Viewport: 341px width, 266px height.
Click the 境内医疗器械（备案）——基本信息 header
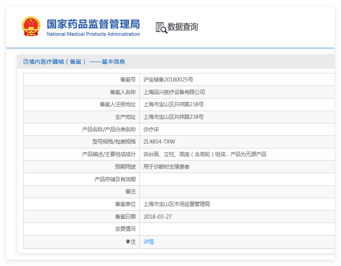(77, 62)
